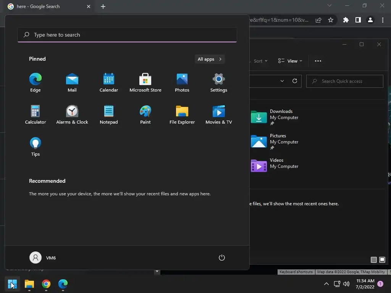Open the Sort dropdown in File Explorer
The height and width of the screenshot is (293, 391).
pos(260,61)
